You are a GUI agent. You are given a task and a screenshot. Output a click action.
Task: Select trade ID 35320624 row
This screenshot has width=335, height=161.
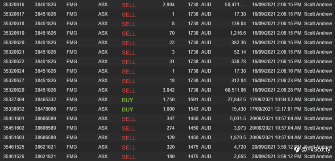tap(167, 71)
